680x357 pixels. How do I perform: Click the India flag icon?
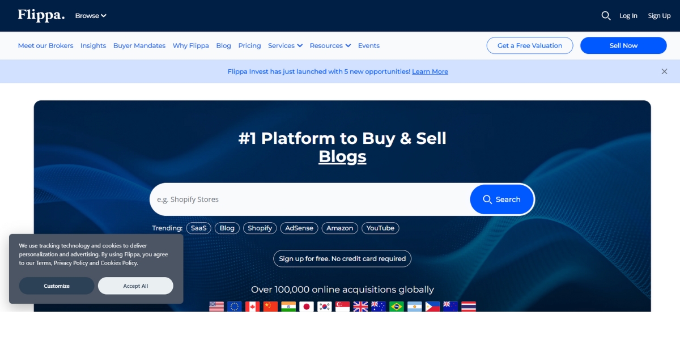(x=288, y=307)
